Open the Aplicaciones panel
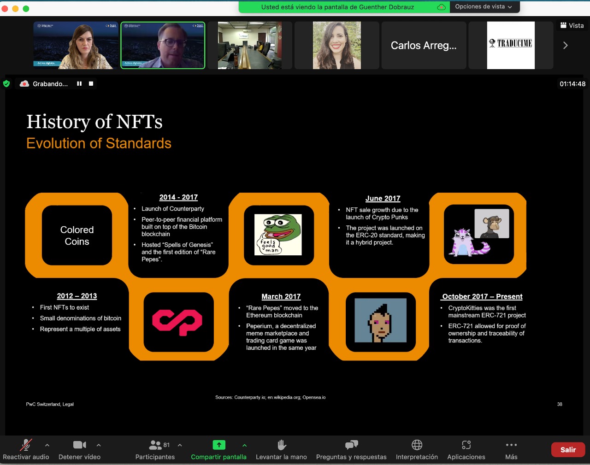 click(x=466, y=449)
